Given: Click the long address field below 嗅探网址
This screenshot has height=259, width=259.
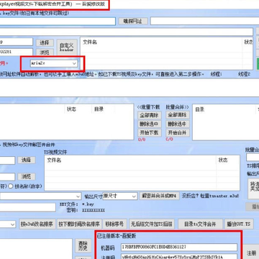Looking at the screenshot, I should point(127,32).
